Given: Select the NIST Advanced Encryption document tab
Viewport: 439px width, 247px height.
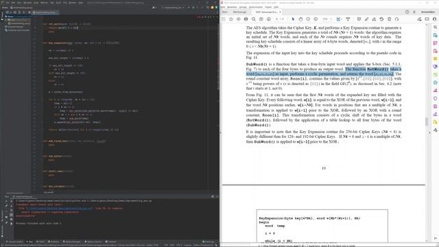Looking at the screenshot, I should 266,12.
